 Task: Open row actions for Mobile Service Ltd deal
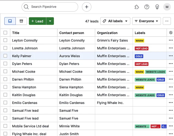click(x=171, y=126)
